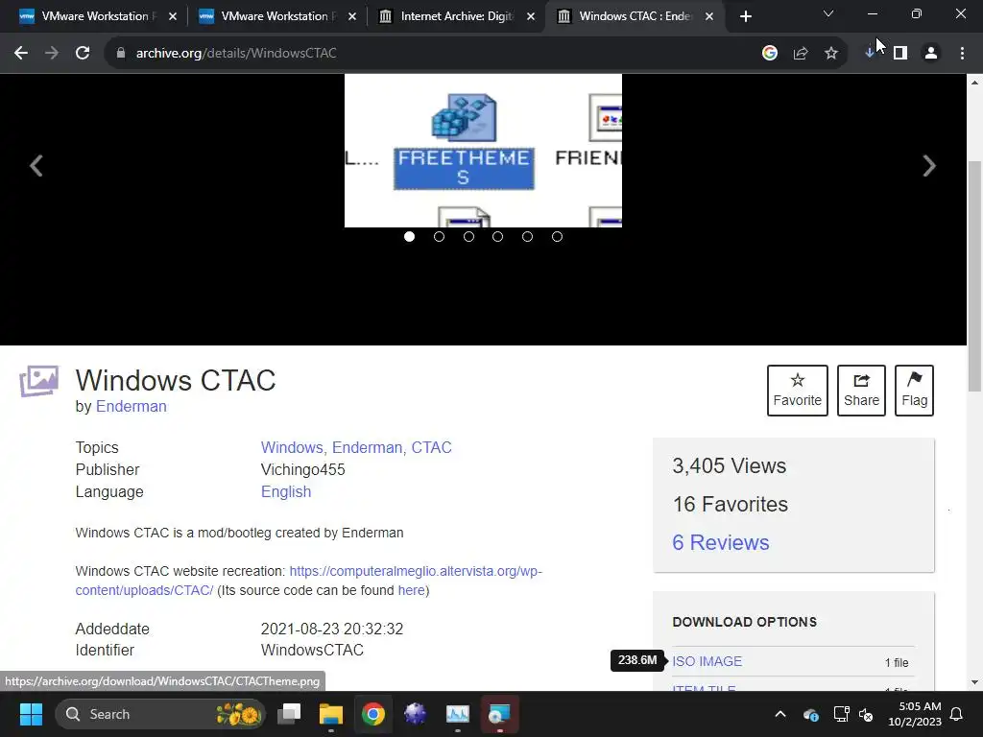Open the notifications bell
This screenshot has width=983, height=737.
(957, 714)
